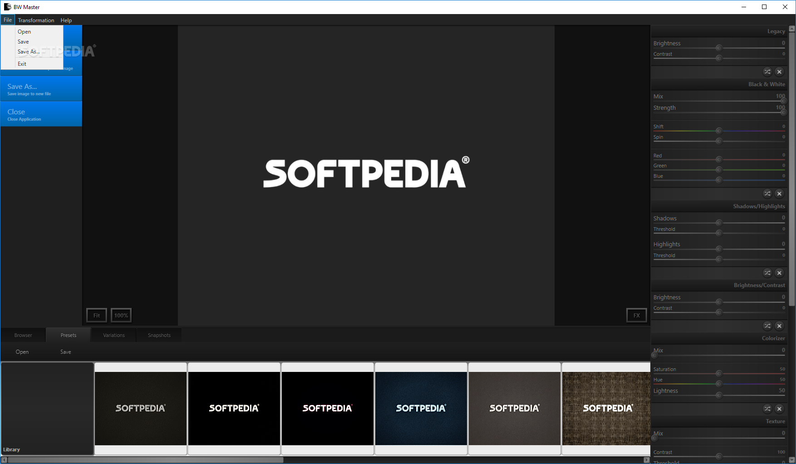Screen dimensions: 796x464
Task: Randomize the Legacy section settings
Action: click(767, 72)
